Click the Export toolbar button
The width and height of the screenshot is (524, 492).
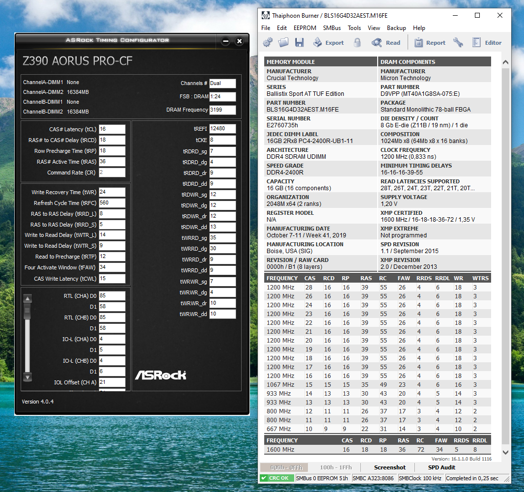(x=328, y=43)
